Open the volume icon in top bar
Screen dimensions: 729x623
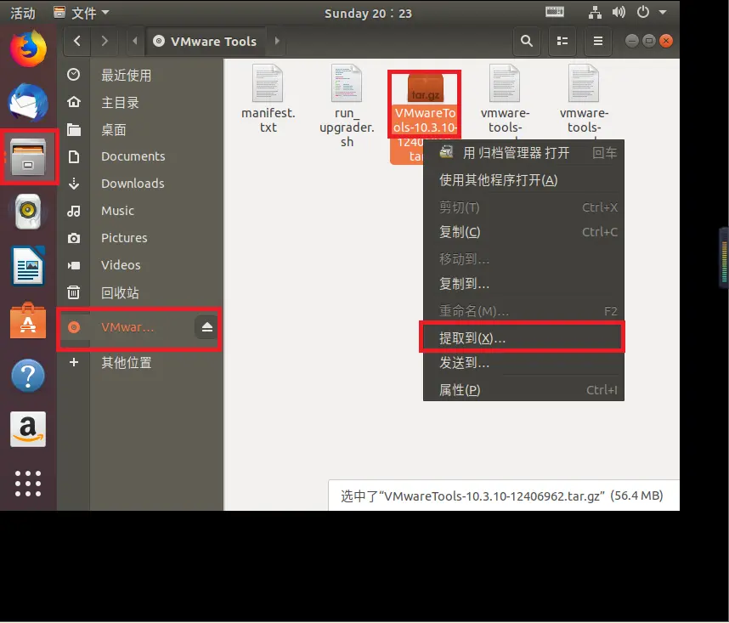[619, 13]
